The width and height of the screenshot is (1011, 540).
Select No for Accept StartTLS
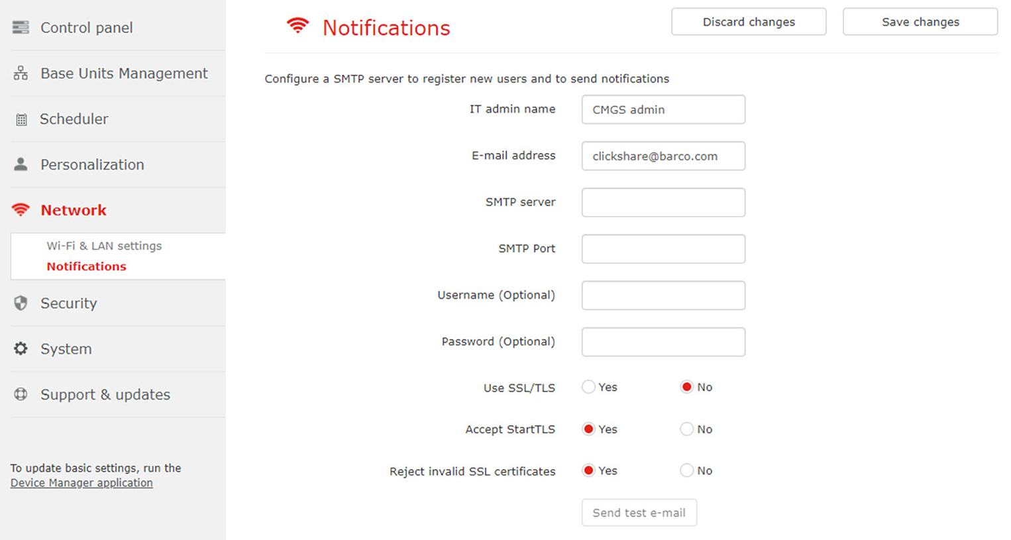(686, 429)
